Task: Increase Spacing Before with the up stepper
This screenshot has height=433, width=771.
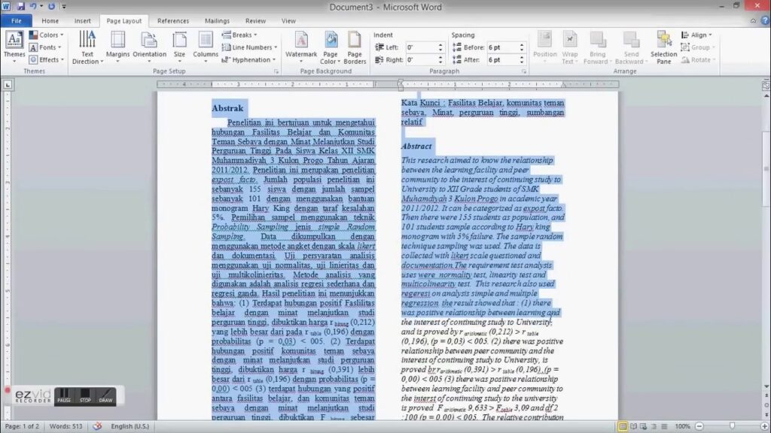Action: 522,44
